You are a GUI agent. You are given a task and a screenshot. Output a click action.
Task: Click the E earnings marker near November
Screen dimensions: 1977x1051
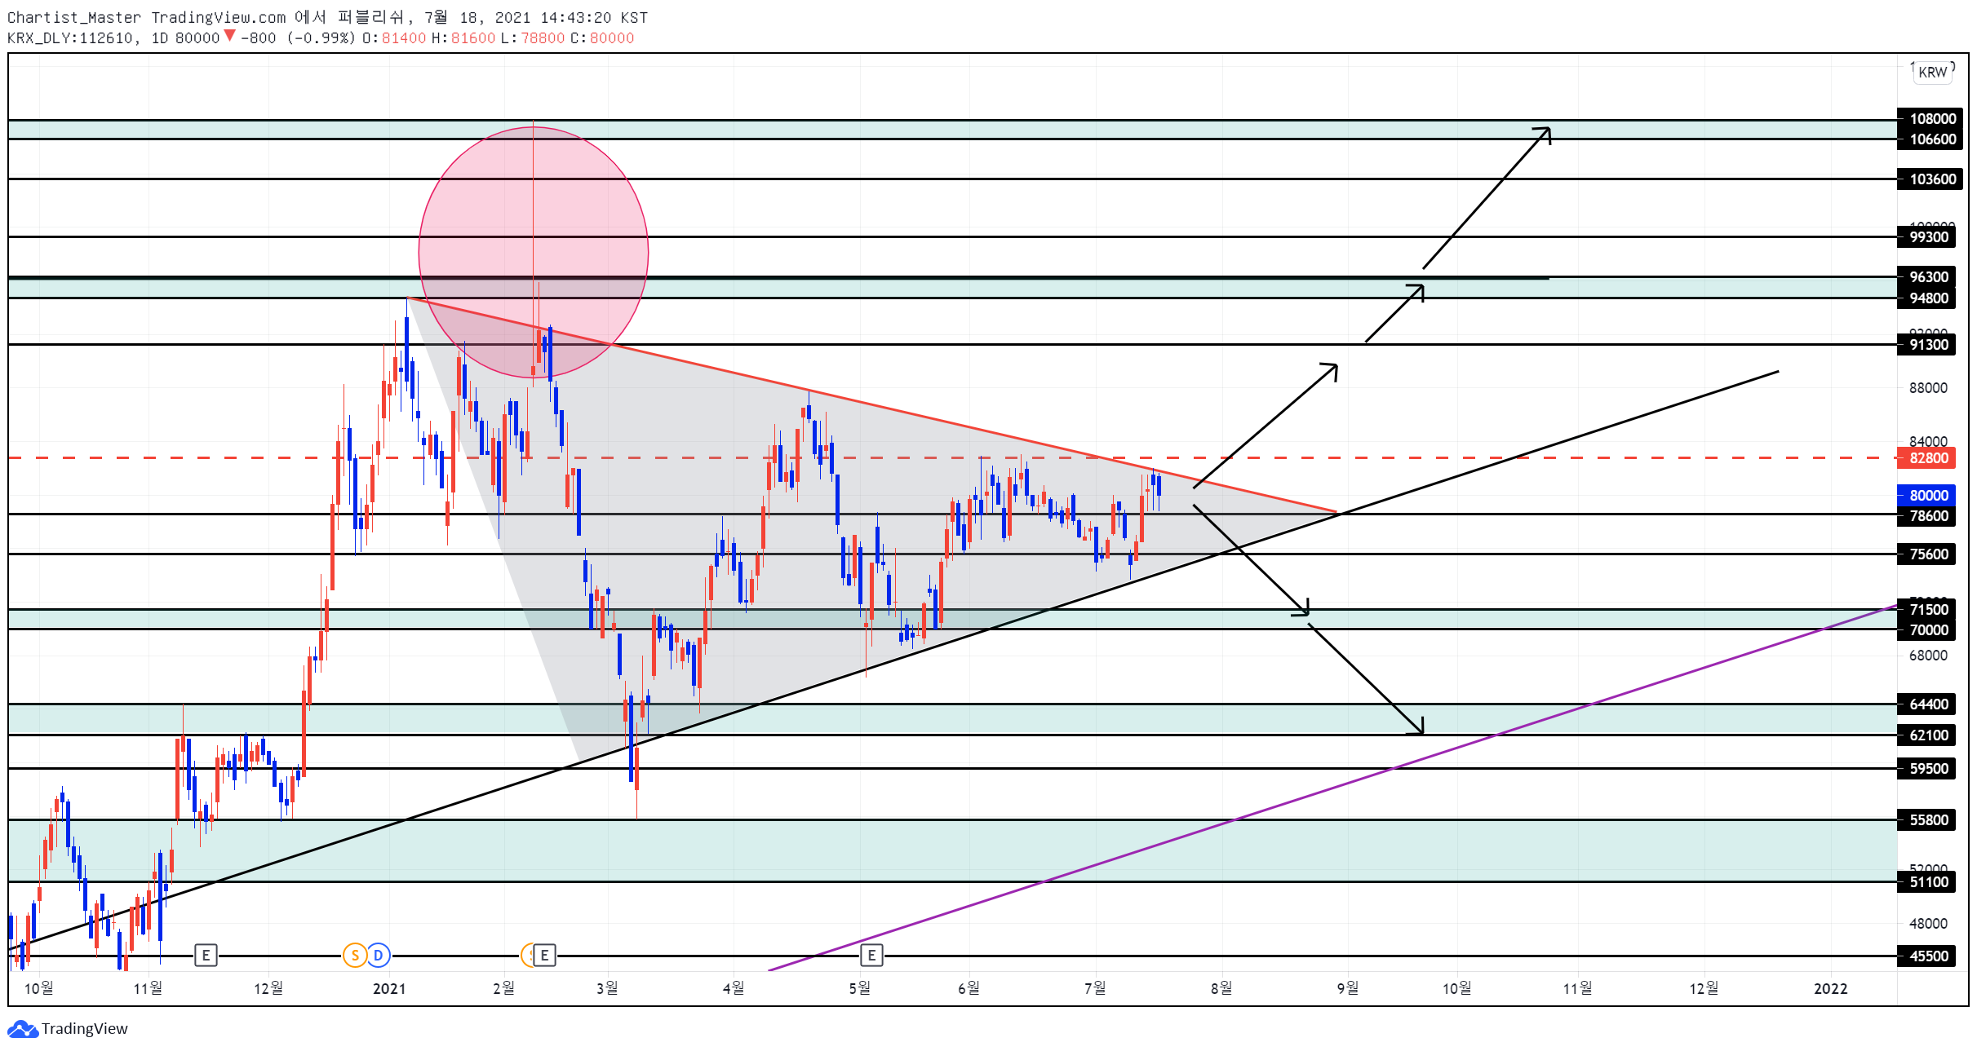click(x=206, y=955)
